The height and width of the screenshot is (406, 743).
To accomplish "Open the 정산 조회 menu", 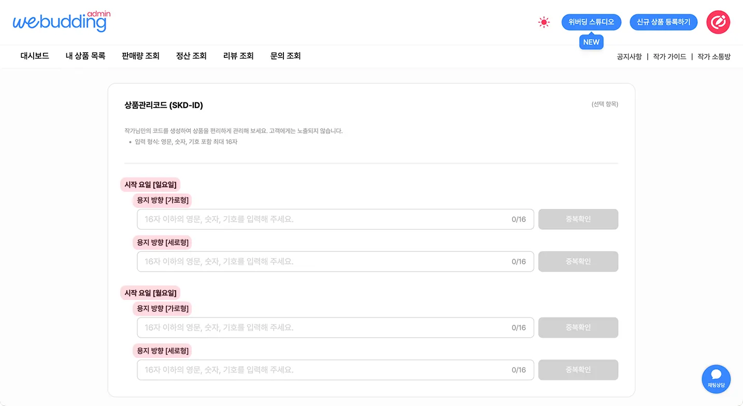I will [x=191, y=56].
